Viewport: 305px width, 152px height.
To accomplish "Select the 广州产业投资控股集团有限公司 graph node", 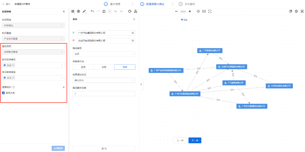I will tap(166, 70).
